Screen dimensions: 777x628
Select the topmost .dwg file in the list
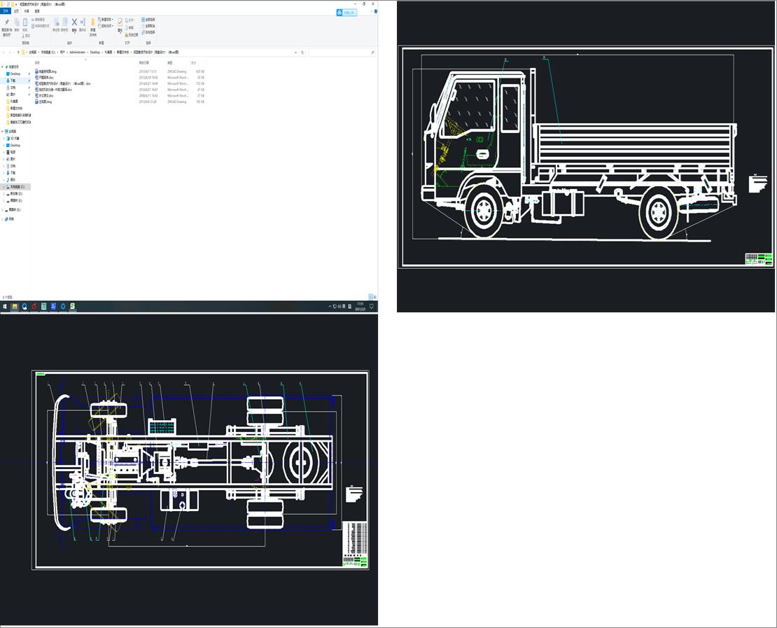tap(46, 72)
